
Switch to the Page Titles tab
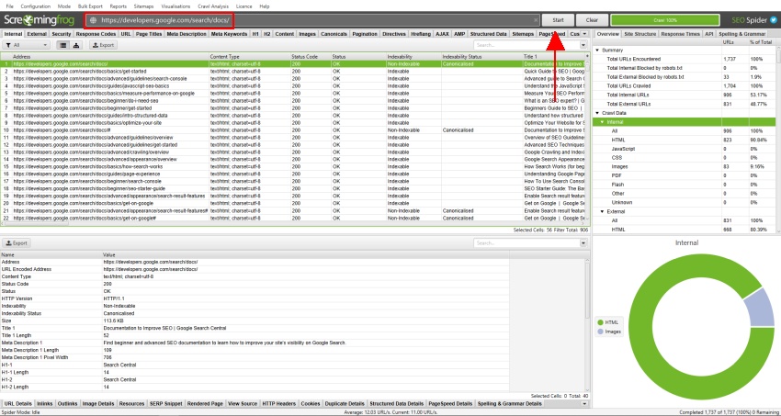149,34
